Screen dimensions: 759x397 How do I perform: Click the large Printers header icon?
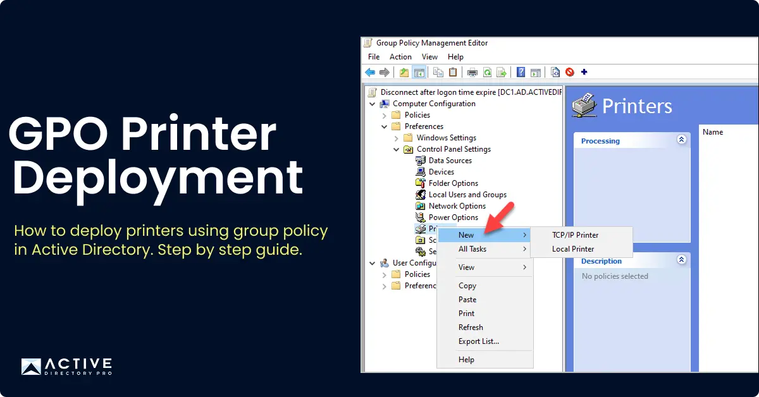point(584,105)
